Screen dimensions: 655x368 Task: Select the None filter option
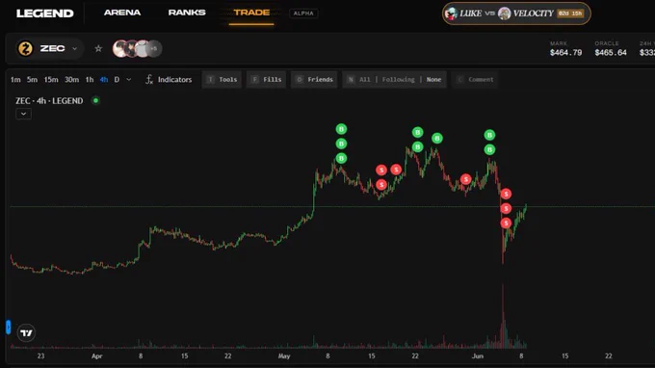[x=433, y=79]
